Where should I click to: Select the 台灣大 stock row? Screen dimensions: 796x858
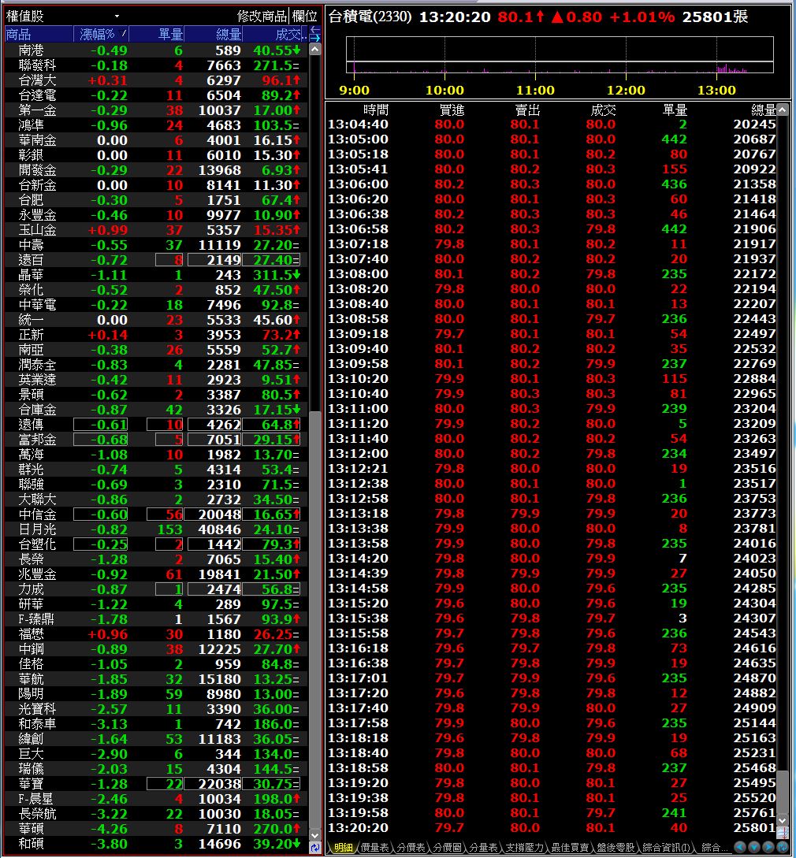[156, 80]
